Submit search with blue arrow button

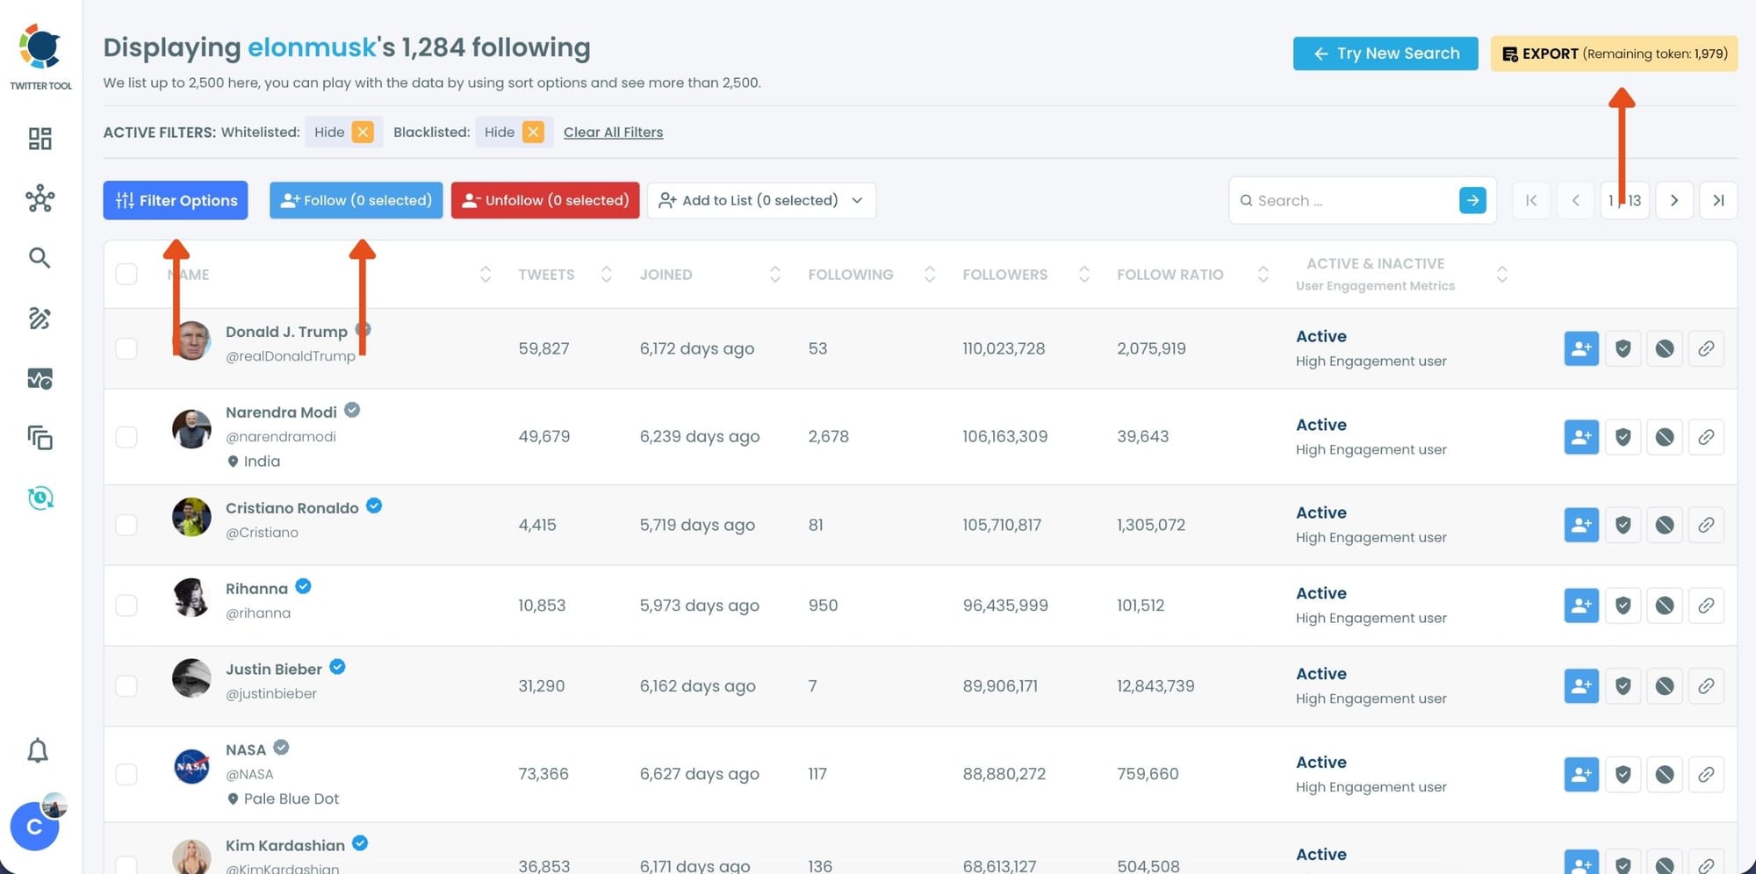(1472, 200)
